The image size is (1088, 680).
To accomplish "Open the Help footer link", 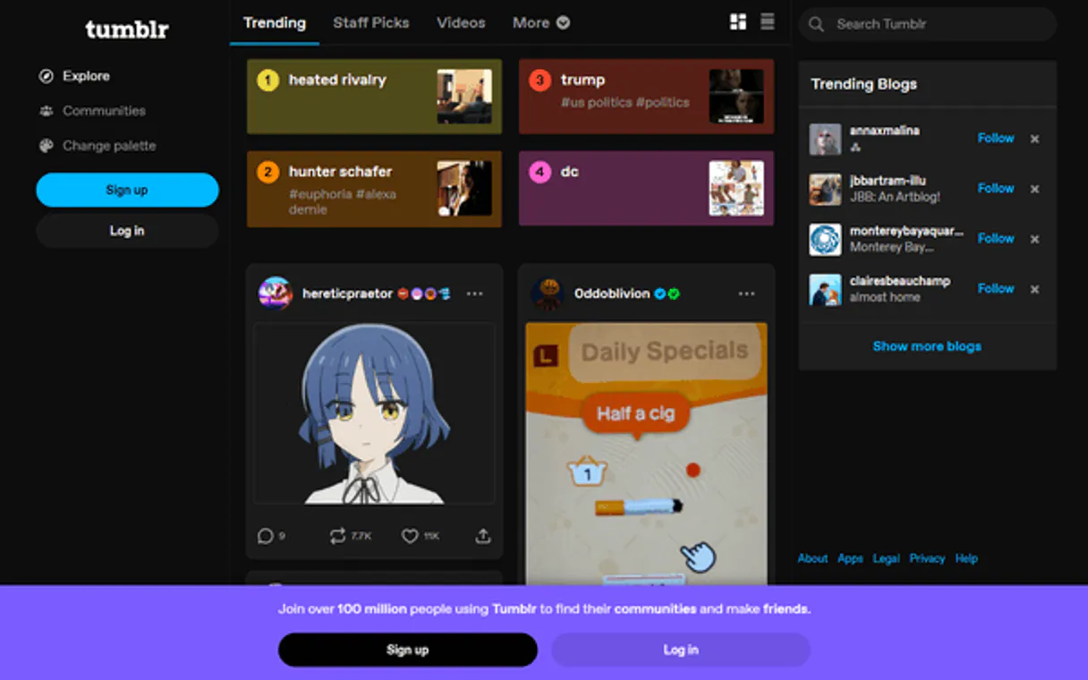I will tap(966, 558).
